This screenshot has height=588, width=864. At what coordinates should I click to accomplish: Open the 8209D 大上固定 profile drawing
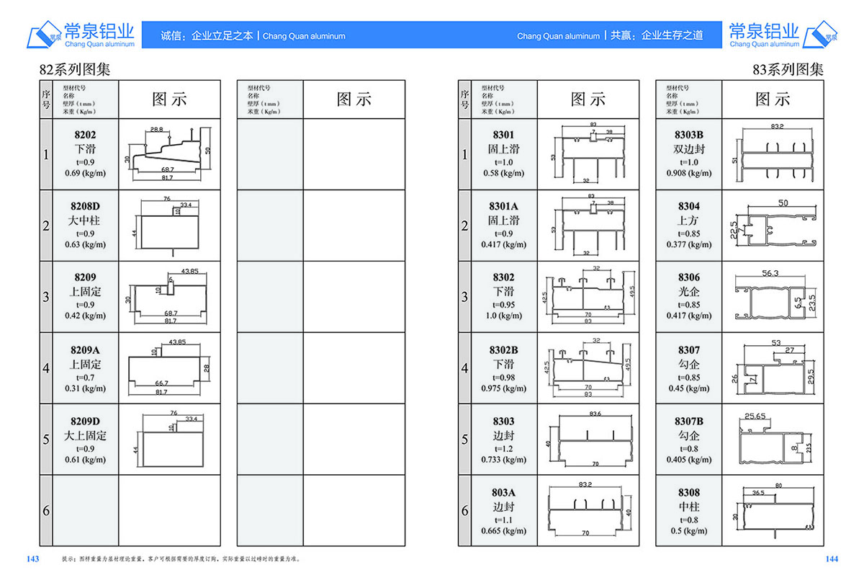point(169,440)
